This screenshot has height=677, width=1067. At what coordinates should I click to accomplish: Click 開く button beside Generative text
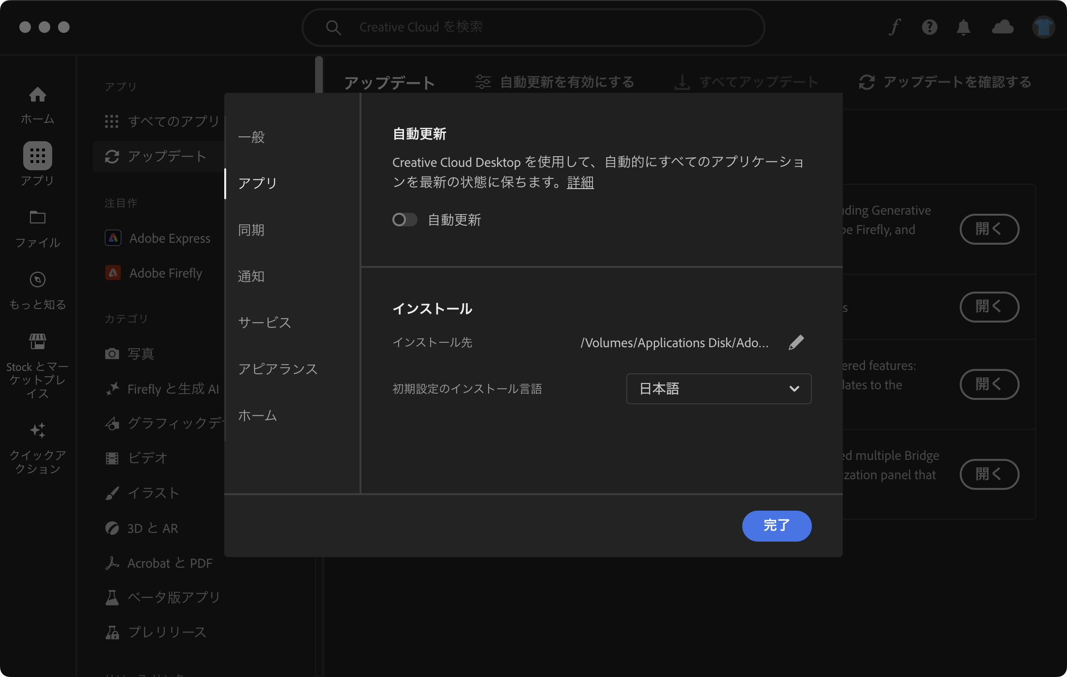pos(989,229)
